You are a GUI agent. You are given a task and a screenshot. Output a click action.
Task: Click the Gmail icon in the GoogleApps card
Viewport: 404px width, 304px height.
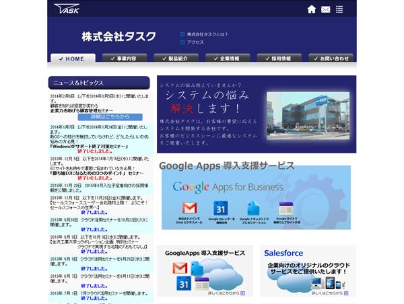180,268
